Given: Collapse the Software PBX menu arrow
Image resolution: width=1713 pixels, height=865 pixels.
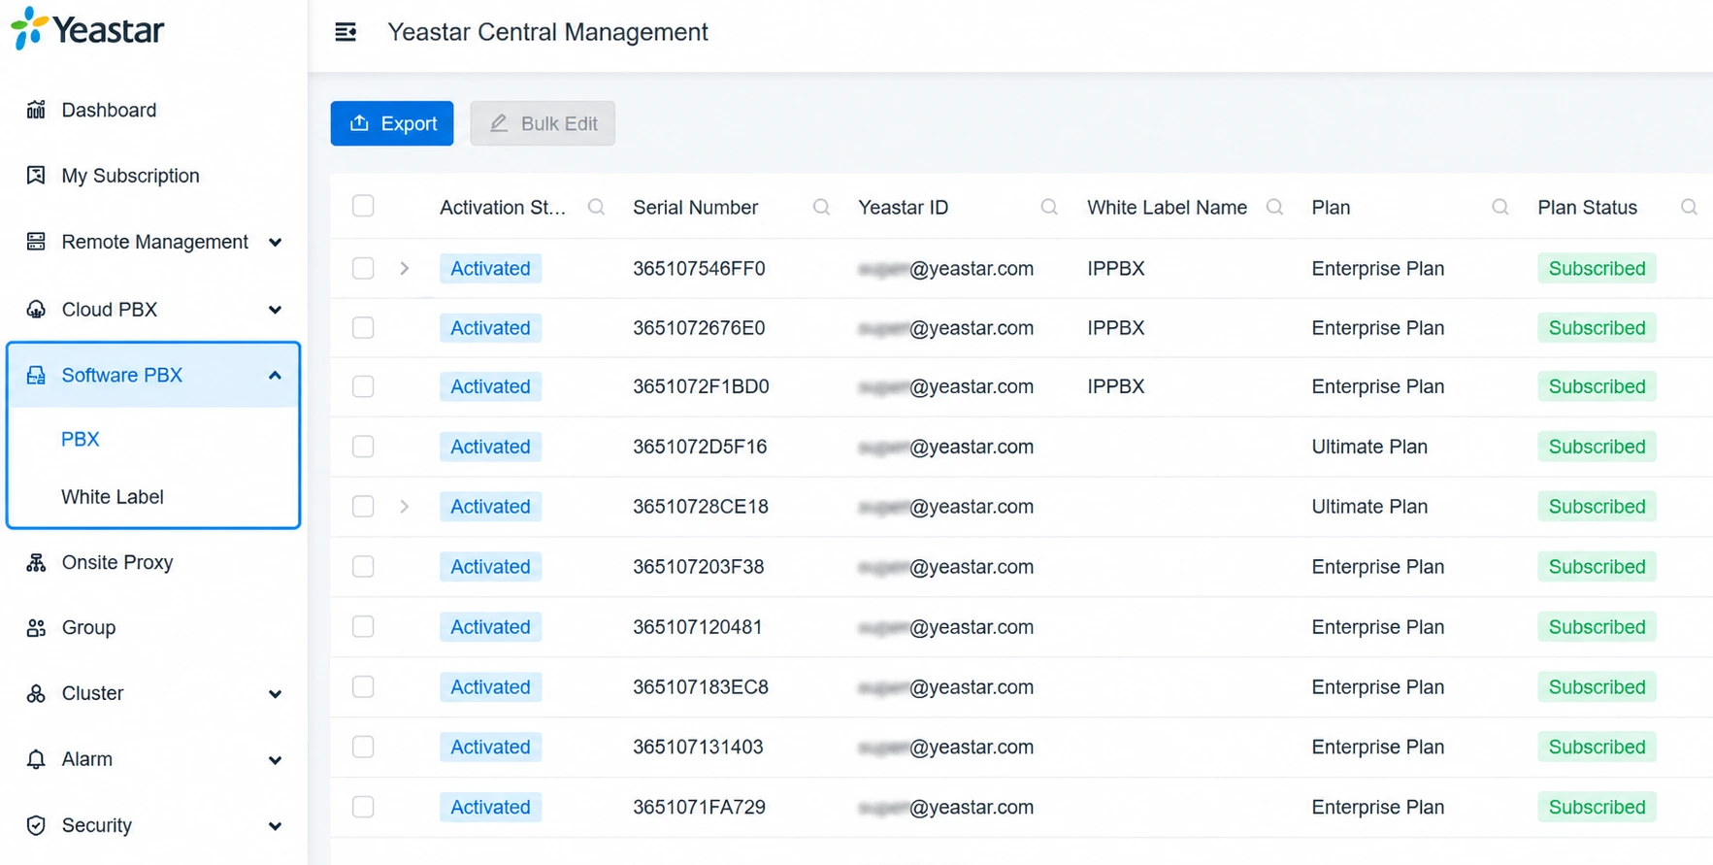Looking at the screenshot, I should [x=276, y=375].
